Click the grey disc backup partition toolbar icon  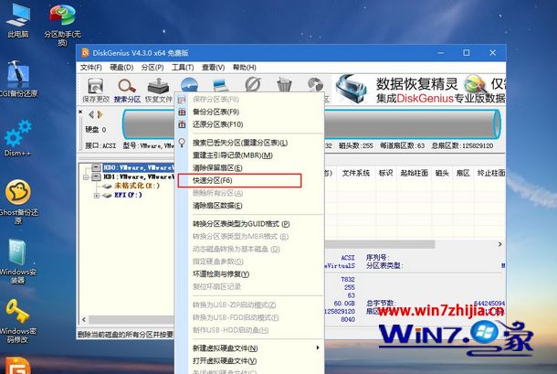coord(315,85)
